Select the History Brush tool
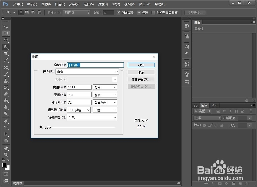The height and width of the screenshot is (187, 257). click(x=6, y=87)
